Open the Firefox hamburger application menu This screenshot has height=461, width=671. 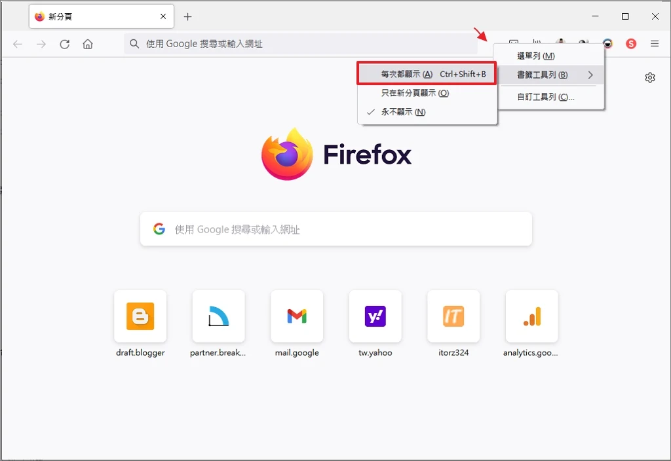pyautogui.click(x=655, y=44)
